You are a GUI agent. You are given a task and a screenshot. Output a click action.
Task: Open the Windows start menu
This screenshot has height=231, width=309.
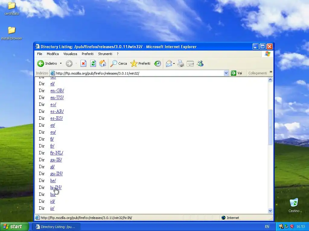click(x=14, y=227)
